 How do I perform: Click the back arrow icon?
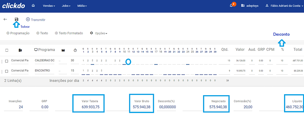pyautogui.click(x=5, y=19)
